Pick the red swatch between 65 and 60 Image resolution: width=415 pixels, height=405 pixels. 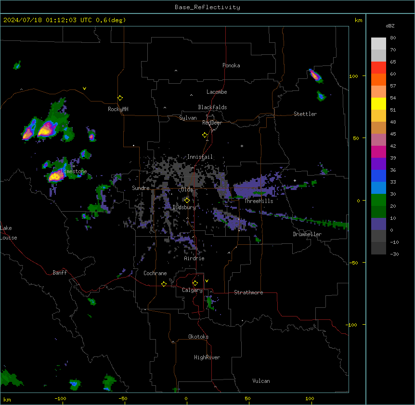(378, 68)
